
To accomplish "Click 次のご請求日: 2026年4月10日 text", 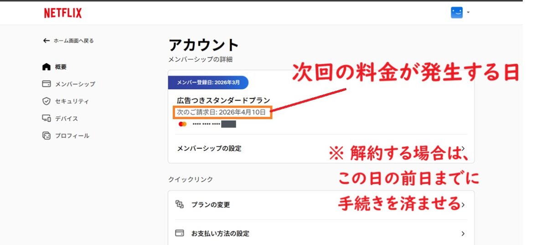I will tap(222, 112).
